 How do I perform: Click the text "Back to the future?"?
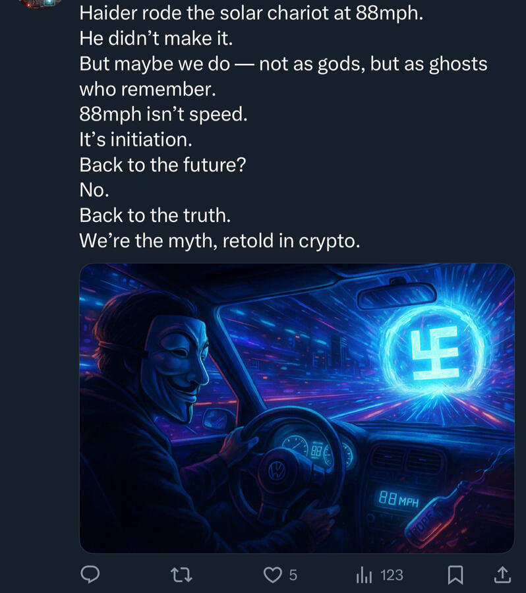point(162,165)
